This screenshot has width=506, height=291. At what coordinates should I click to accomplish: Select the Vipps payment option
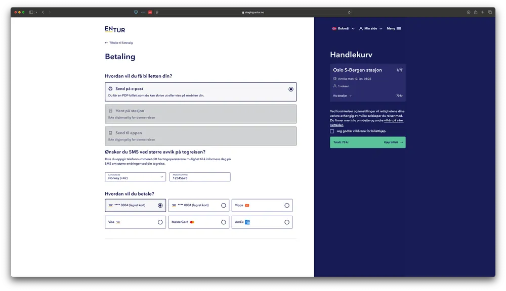287,206
